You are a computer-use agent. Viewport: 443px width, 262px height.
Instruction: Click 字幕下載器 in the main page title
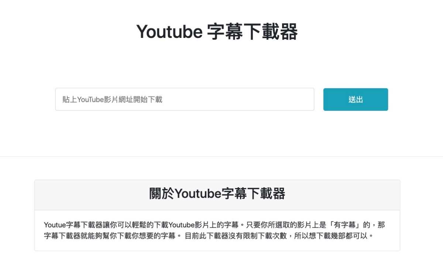[x=253, y=32]
